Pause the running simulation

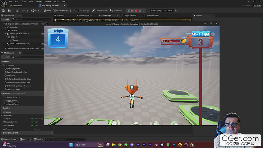[129, 10]
